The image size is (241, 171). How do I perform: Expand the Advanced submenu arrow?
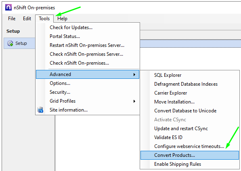point(134,74)
